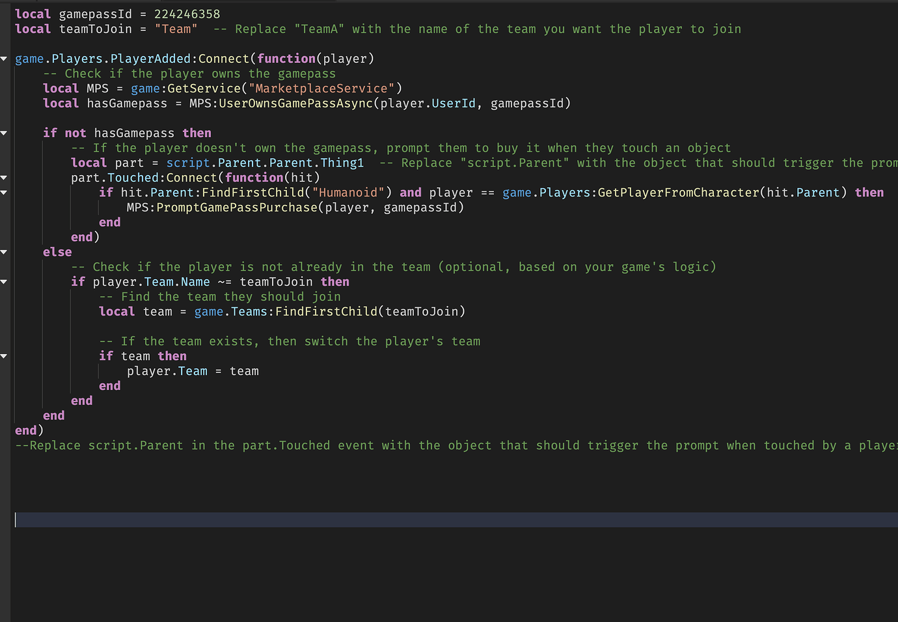
Task: Collapse the else branch code block
Action: point(3,252)
